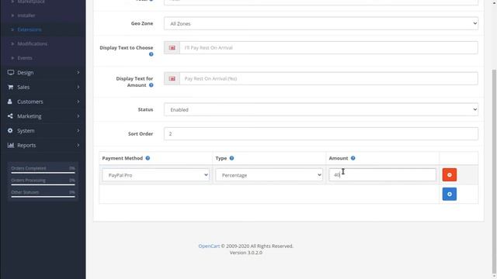Open Installer in the sidebar

(x=26, y=15)
